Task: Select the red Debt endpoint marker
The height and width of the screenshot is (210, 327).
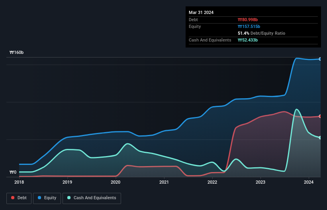Action: (x=320, y=116)
